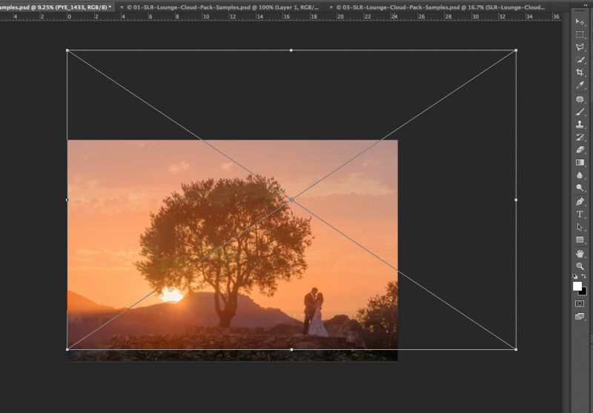The width and height of the screenshot is (593, 413).
Task: Click the bottom-right transform corner handle
Action: (516, 349)
